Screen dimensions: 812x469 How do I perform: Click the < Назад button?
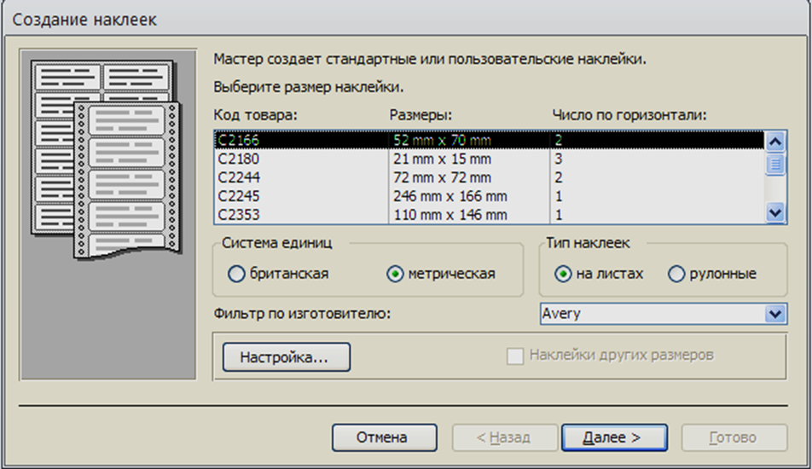pyautogui.click(x=504, y=438)
